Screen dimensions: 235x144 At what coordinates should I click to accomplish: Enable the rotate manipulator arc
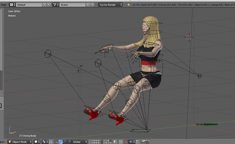coord(65,142)
